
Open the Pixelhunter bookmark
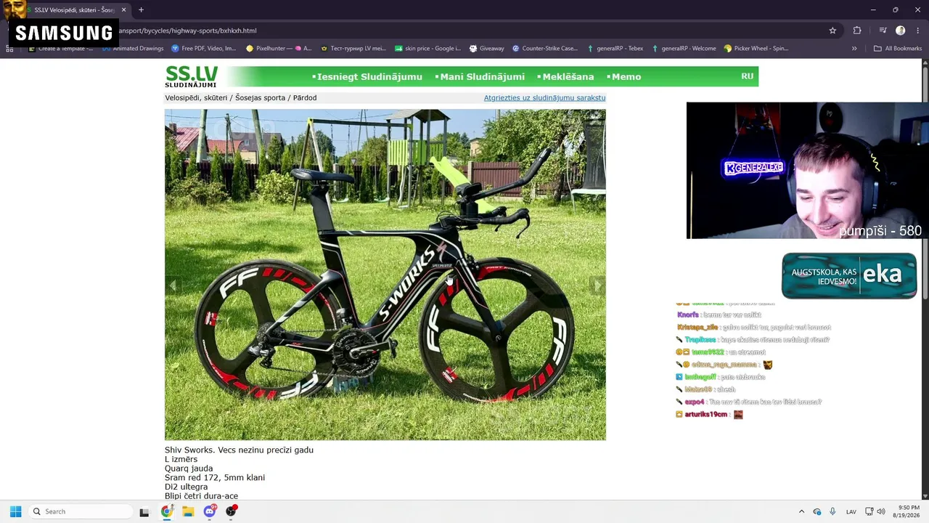(279, 49)
